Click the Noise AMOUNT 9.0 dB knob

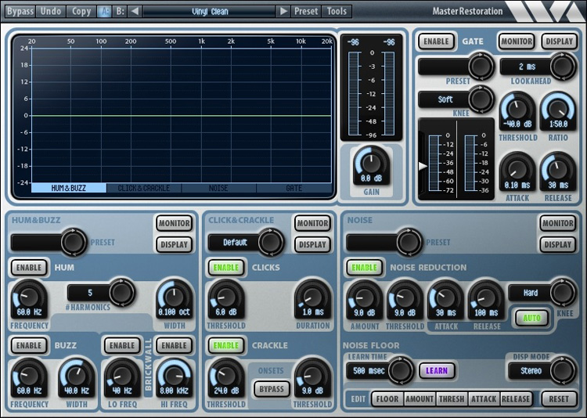(364, 300)
